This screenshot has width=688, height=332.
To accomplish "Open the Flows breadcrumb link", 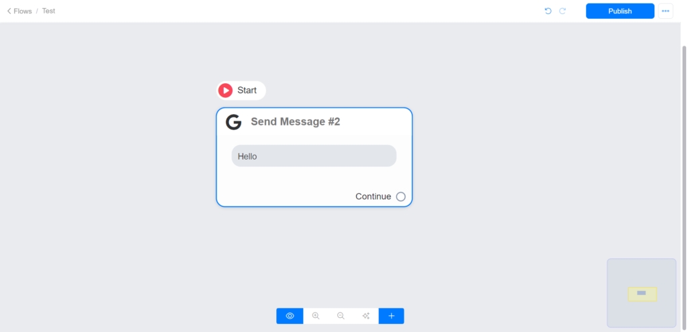I will (x=22, y=11).
